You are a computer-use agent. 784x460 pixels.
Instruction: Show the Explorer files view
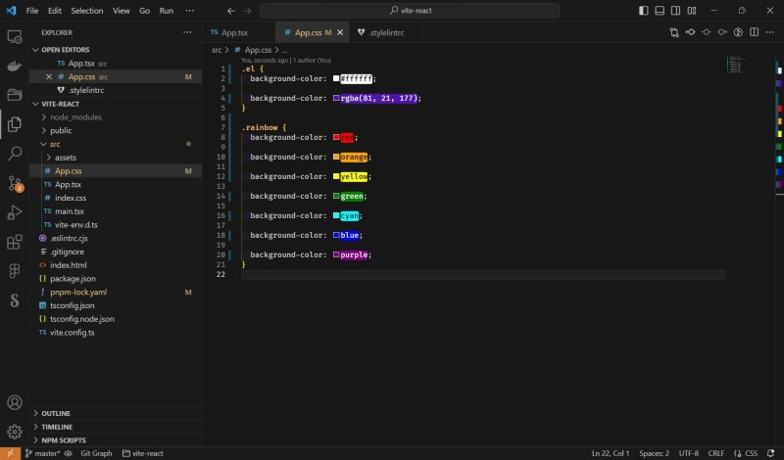pyautogui.click(x=15, y=124)
